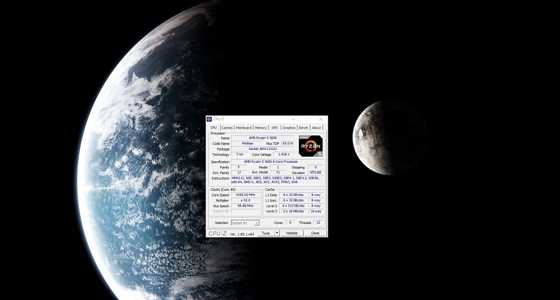Switch to the Memory tab
Viewport: 560px width, 300px height.
261,128
